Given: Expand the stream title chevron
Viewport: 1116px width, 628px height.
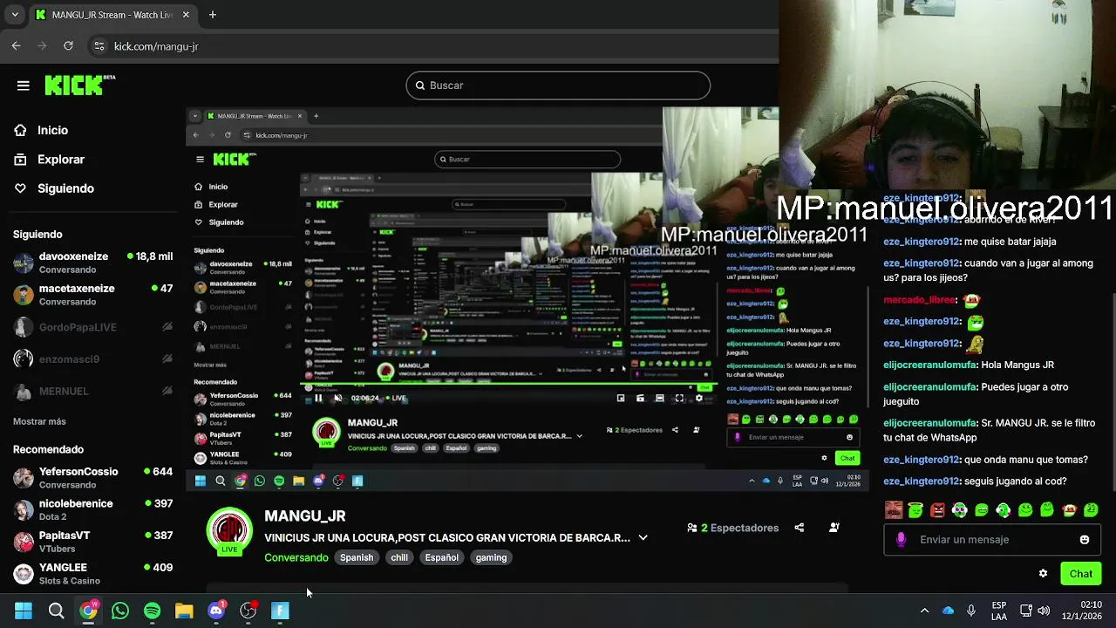Looking at the screenshot, I should (643, 537).
